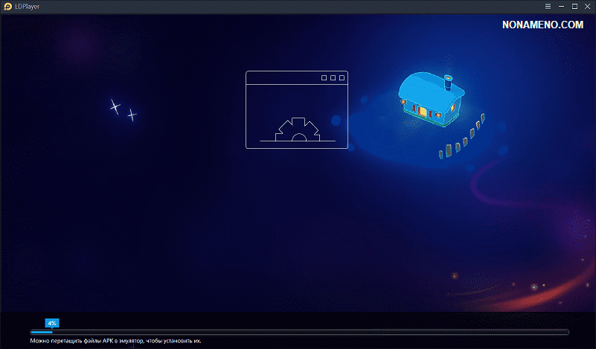Click the 4% progress indicator label
Image resolution: width=596 pixels, height=349 pixels.
52,323
